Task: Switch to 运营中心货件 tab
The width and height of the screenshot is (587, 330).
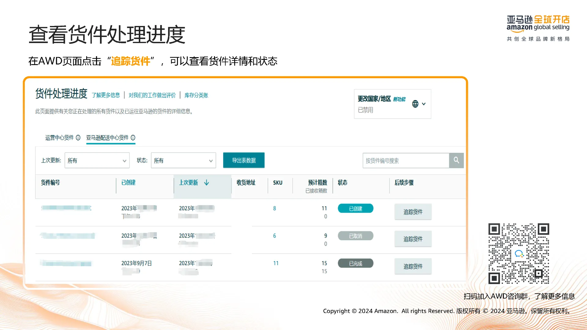Action: click(x=60, y=138)
